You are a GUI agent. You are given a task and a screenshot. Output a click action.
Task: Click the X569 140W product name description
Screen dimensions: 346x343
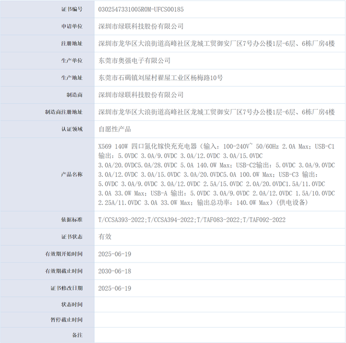coord(216,175)
